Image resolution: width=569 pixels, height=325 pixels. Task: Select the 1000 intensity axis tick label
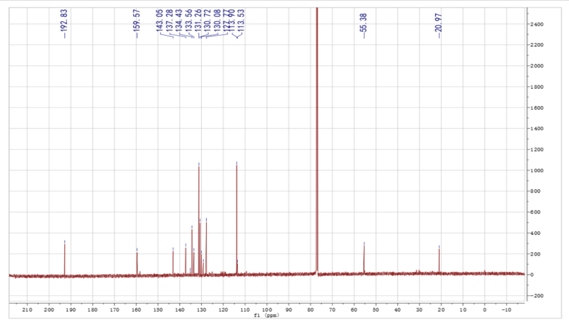pyautogui.click(x=536, y=170)
